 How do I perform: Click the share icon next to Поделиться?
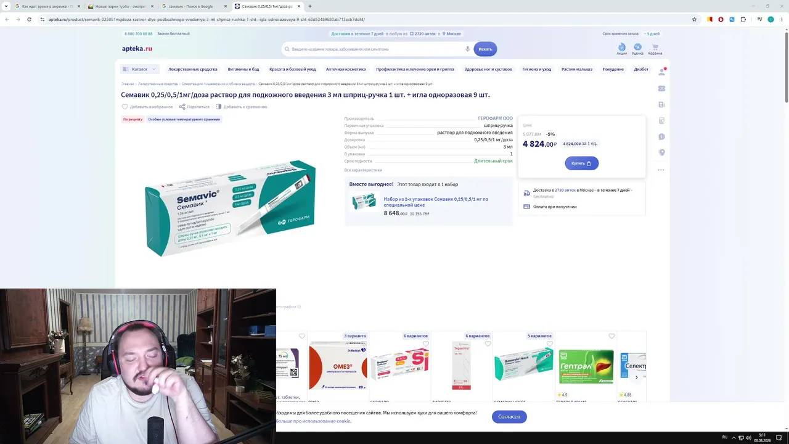click(182, 107)
